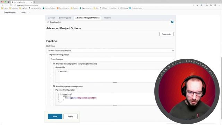The image size is (222, 125).
Task: Open a new browser tab with plus
Action: click(35, 2)
